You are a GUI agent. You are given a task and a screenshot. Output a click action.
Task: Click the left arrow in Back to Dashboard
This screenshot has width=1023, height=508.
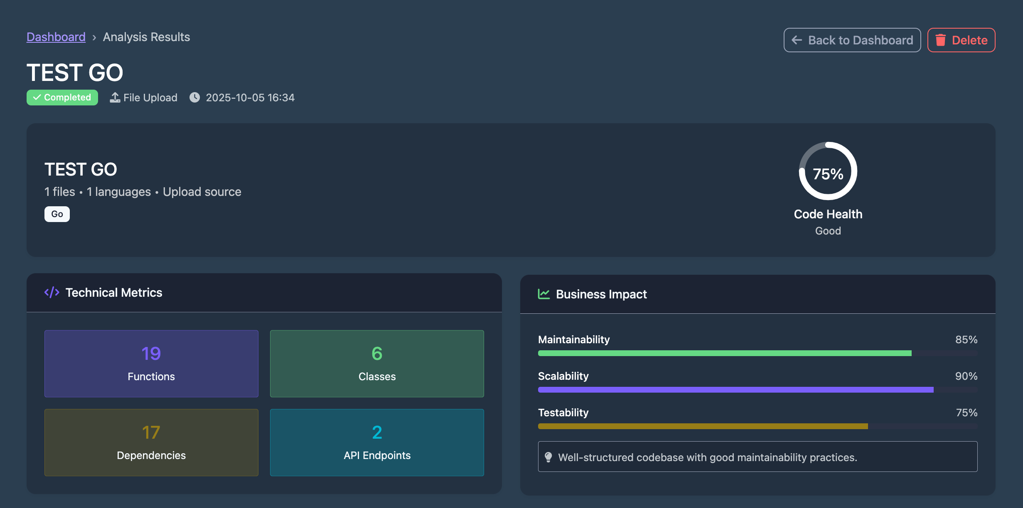click(796, 40)
